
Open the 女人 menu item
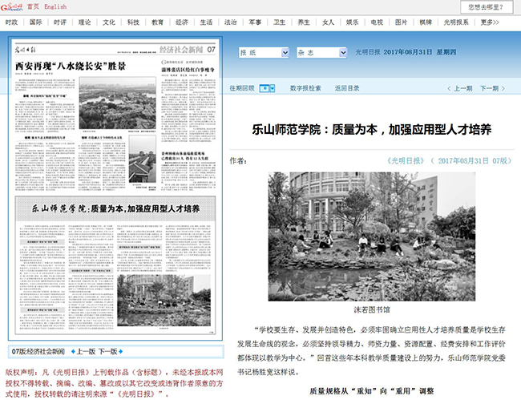tap(328, 22)
